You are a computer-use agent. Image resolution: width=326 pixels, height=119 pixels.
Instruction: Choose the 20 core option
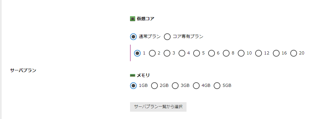[294, 53]
